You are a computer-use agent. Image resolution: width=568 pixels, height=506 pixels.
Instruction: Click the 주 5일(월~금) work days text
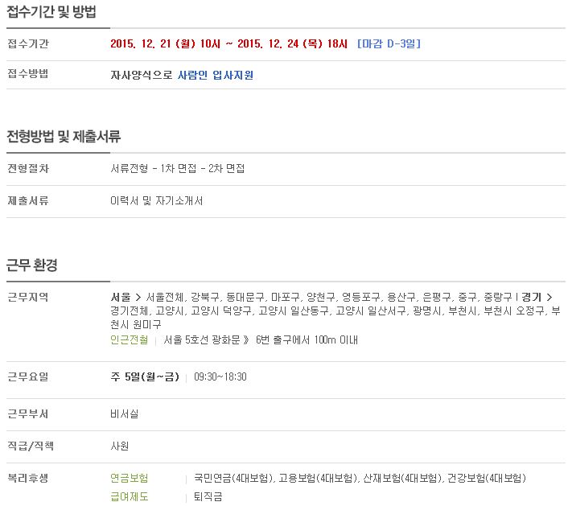pyautogui.click(x=145, y=376)
